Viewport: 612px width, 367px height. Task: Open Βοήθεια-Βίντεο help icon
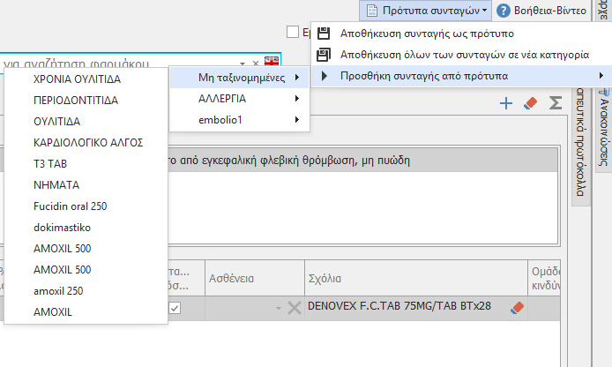504,11
